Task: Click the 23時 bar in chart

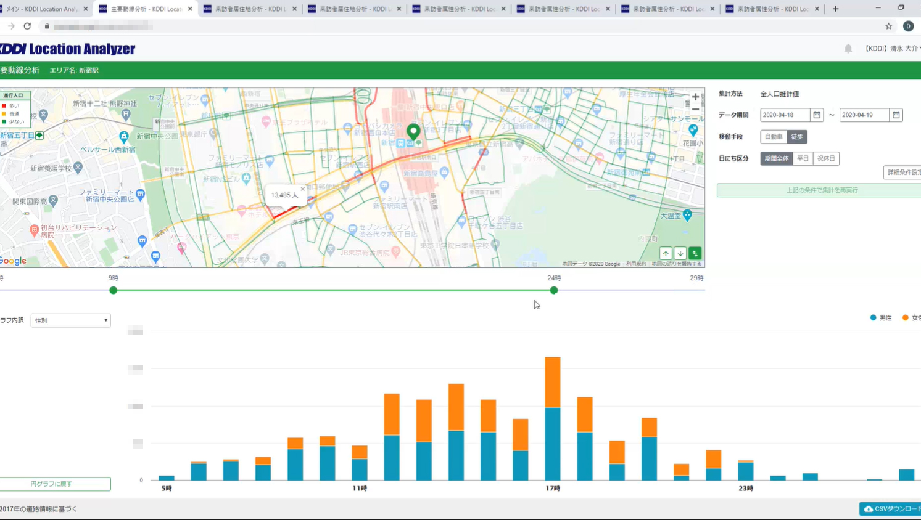Action: point(746,470)
